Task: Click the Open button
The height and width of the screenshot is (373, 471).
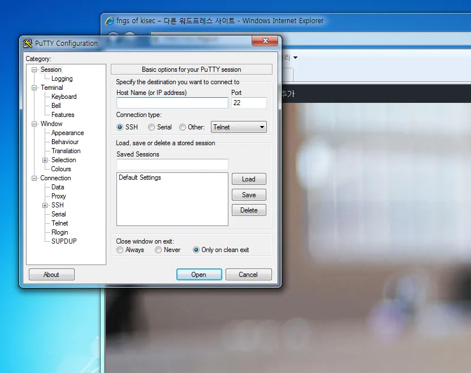Action: [199, 275]
